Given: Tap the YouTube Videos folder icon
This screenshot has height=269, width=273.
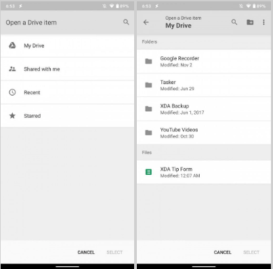Looking at the screenshot, I should 148,133.
